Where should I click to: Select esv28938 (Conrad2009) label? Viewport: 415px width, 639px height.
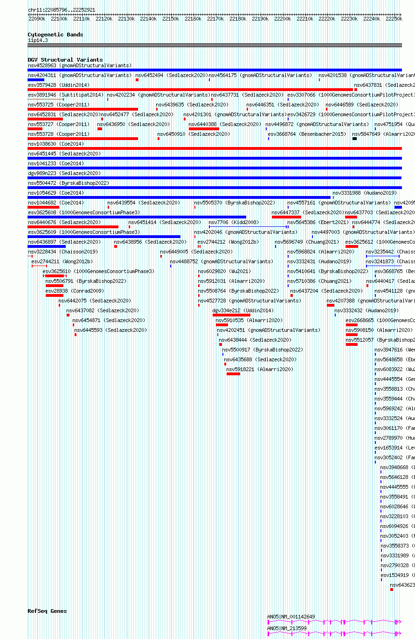pyautogui.click(x=75, y=291)
